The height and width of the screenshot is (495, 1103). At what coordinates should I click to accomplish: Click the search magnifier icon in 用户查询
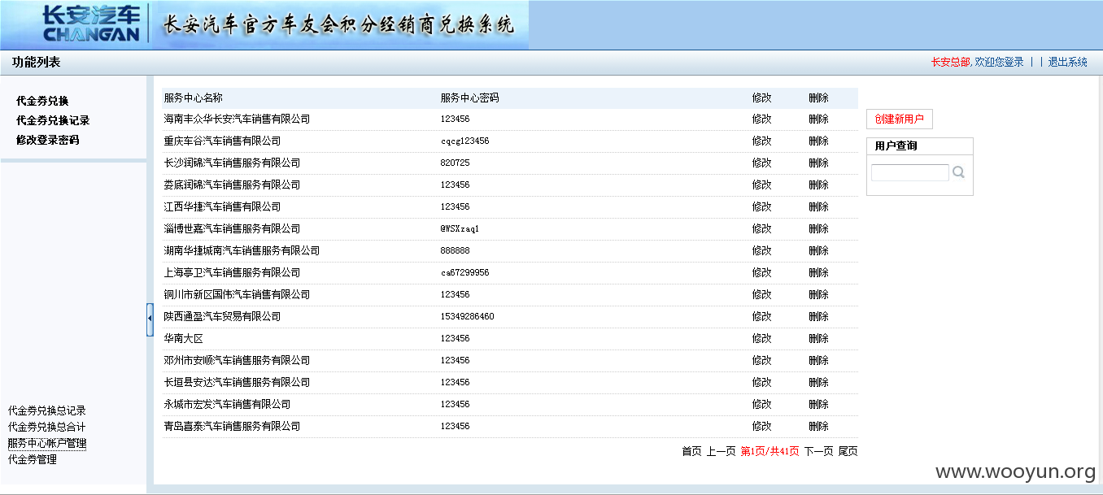pyautogui.click(x=958, y=172)
